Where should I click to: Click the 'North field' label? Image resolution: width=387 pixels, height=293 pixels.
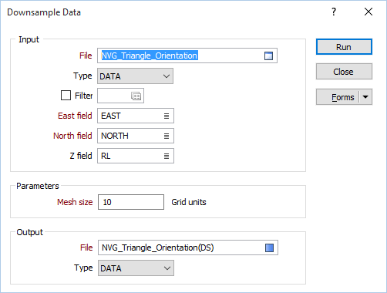pos(72,136)
